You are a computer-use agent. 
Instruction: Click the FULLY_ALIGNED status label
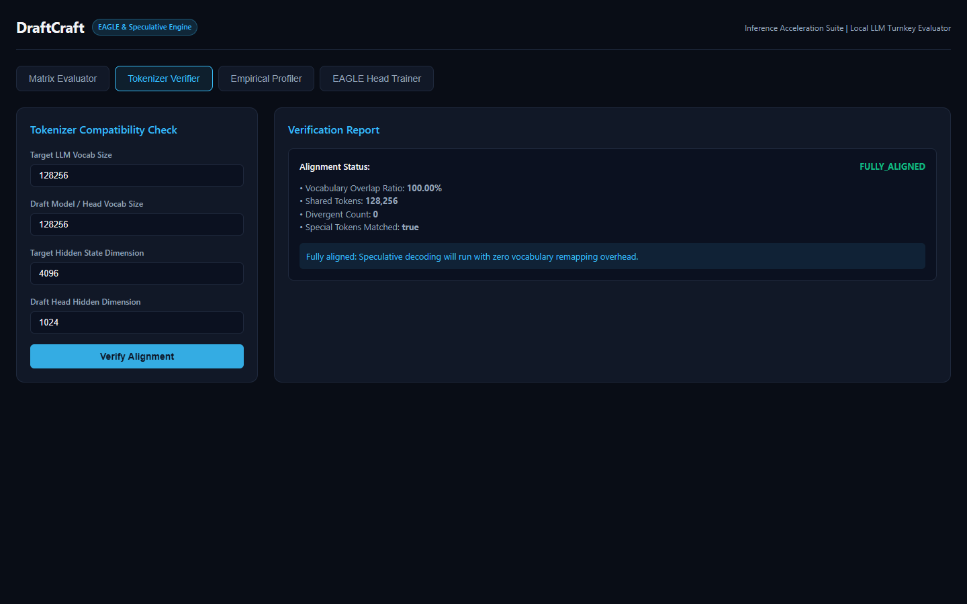click(x=892, y=166)
